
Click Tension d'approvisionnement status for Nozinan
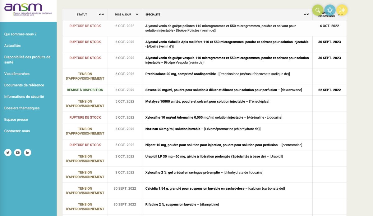click(85, 131)
